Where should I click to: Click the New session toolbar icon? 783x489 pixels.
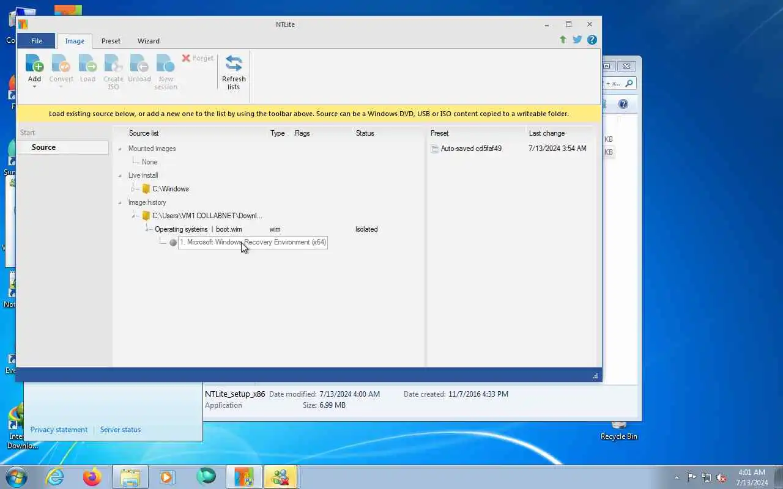click(x=166, y=64)
